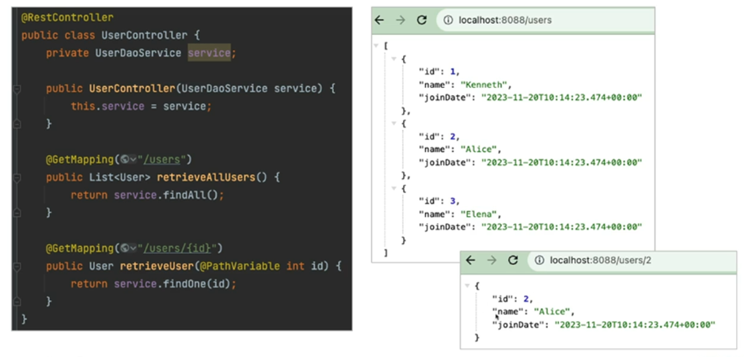Screen dimensions: 744x357
Task: Open globe dropdown beside "/users/{id}" mapping
Action: (x=133, y=249)
